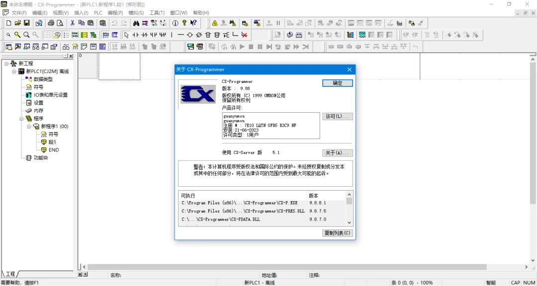Screen dimensions: 537x286
Task: Click the New file toolbar icon
Action: pyautogui.click(x=9, y=23)
